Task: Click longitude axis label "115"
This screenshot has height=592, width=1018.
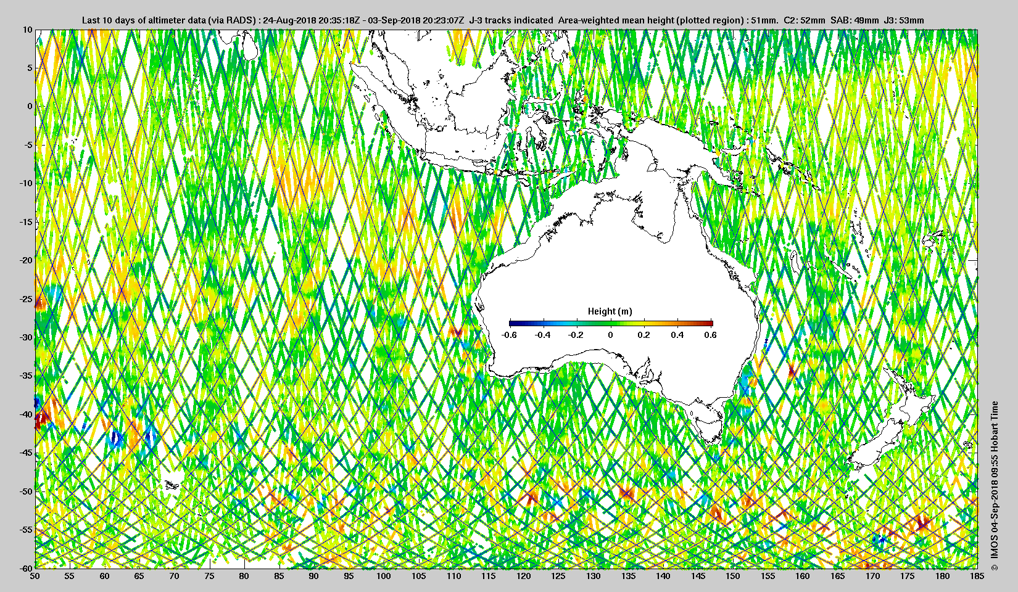Action: click(489, 576)
